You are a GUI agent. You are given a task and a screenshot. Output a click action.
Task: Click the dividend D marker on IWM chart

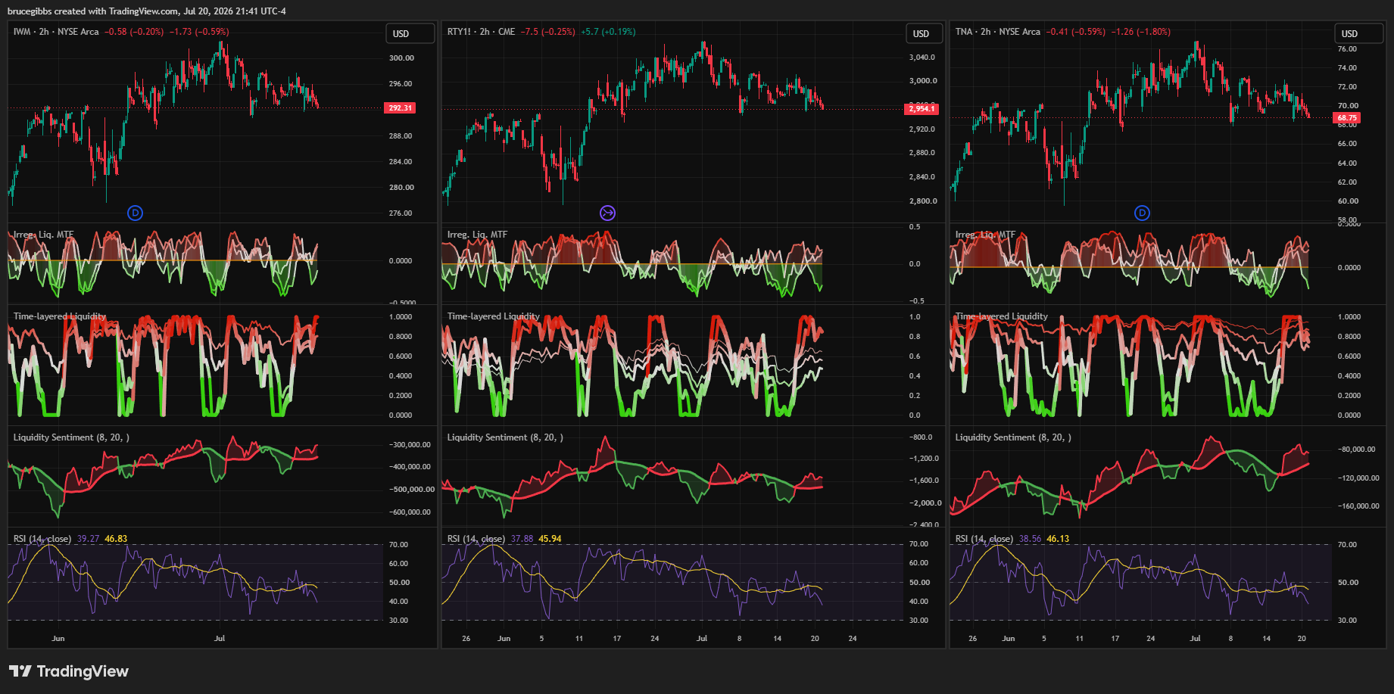[135, 213]
